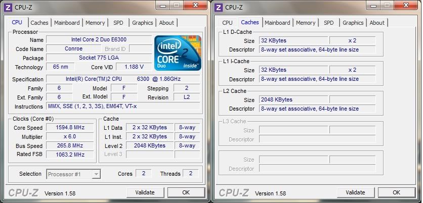
Task: Click the Package field Socket 775 LGA
Action: (99, 58)
